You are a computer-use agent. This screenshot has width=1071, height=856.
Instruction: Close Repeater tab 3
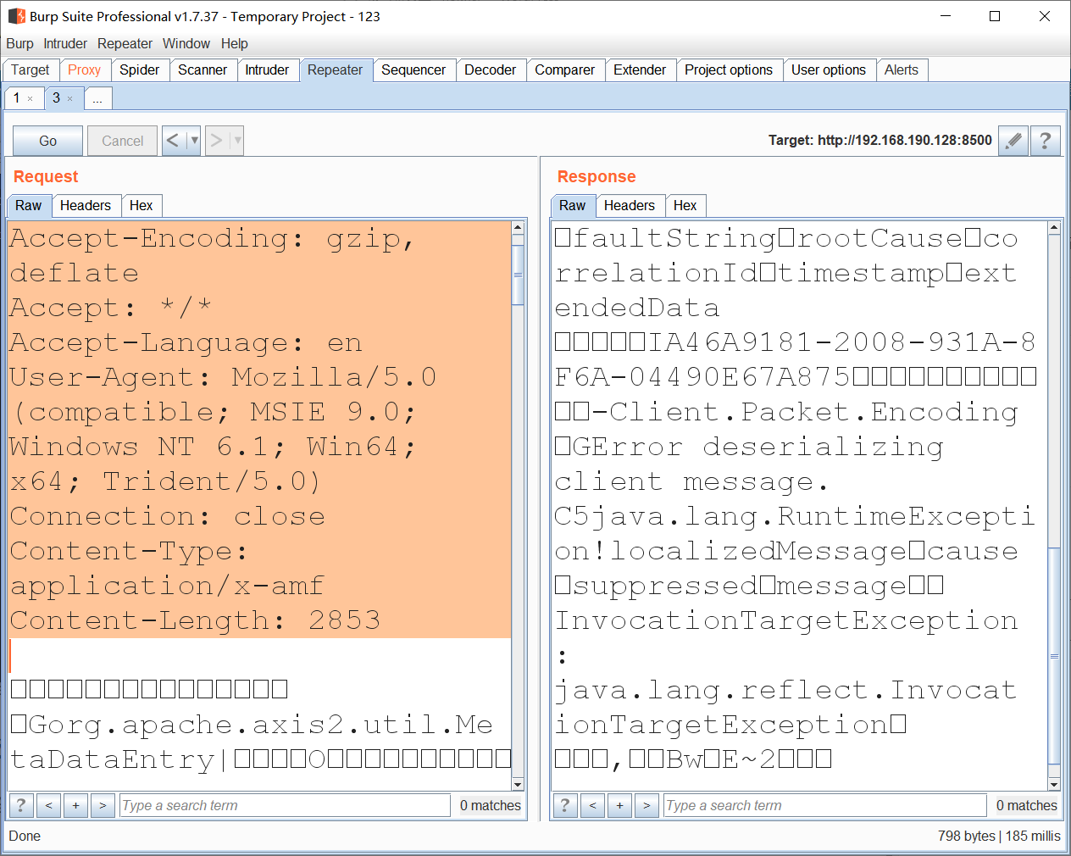pos(70,99)
